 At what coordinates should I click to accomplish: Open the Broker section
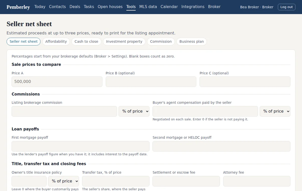tap(214, 7)
